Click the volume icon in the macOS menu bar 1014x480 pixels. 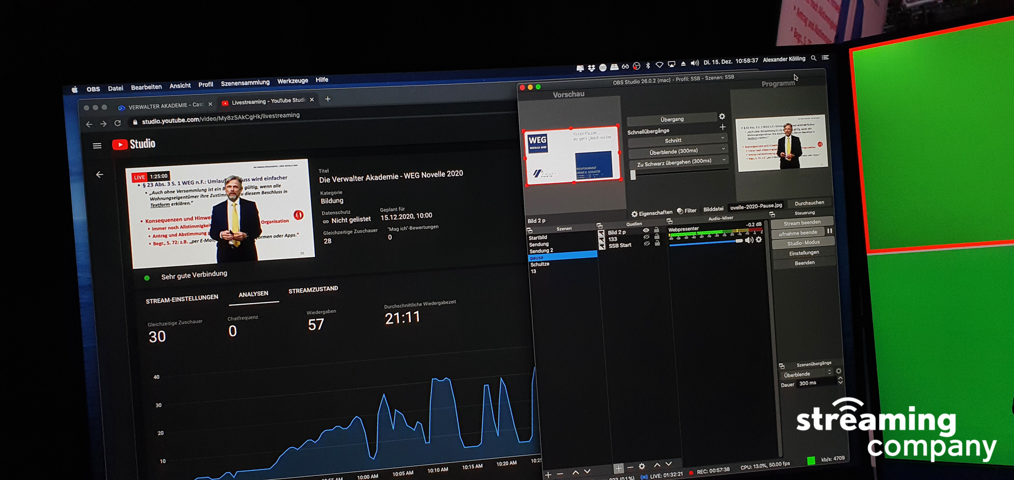pos(694,63)
